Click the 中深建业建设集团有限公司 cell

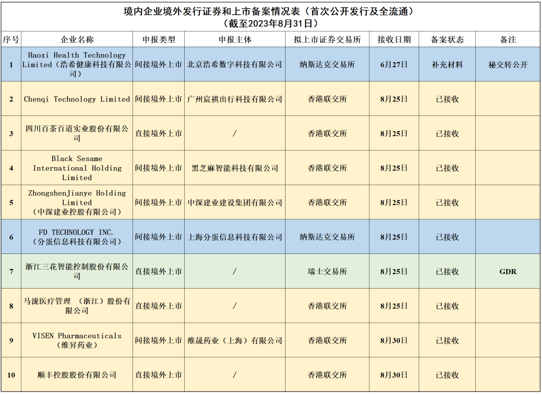tap(235, 203)
